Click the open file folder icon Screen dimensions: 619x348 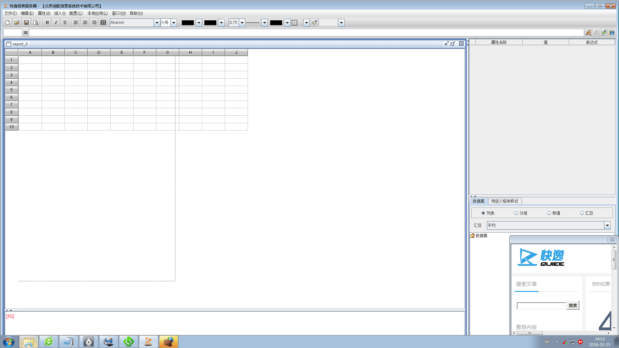click(17, 23)
